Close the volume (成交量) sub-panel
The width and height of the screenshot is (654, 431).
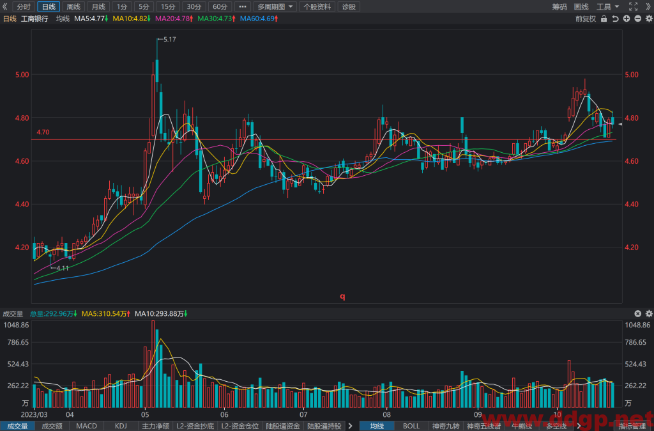point(638,313)
